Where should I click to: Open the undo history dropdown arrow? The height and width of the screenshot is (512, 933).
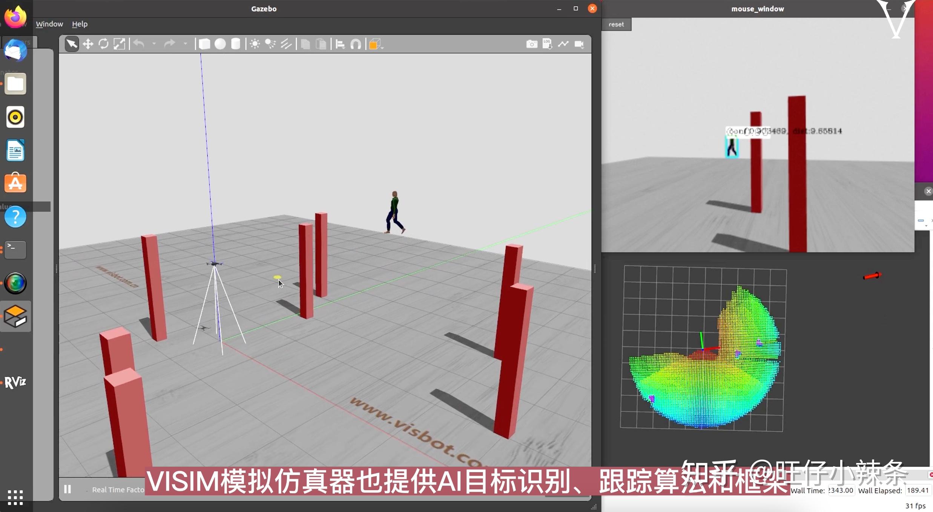tap(154, 44)
